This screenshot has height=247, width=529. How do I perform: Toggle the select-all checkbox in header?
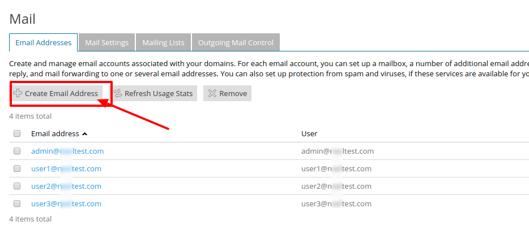pos(17,134)
